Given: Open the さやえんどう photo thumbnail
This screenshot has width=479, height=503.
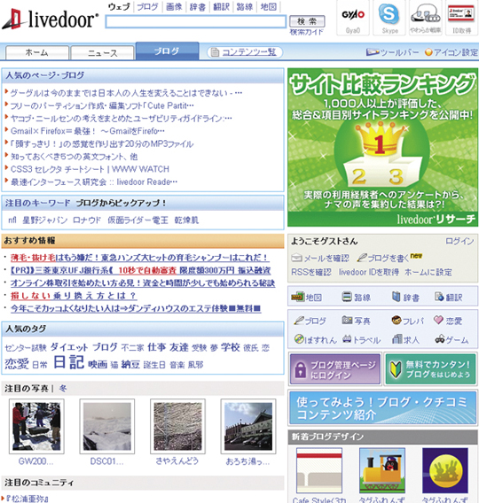Looking at the screenshot, I should (177, 426).
